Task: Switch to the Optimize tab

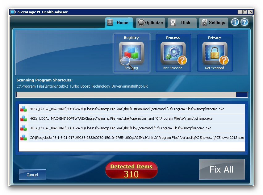Action: tap(150, 23)
